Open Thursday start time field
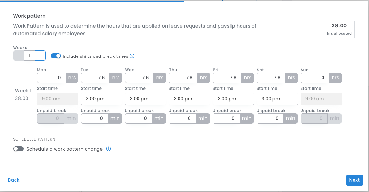Screen dimensions: 369x192 [x=189, y=99]
